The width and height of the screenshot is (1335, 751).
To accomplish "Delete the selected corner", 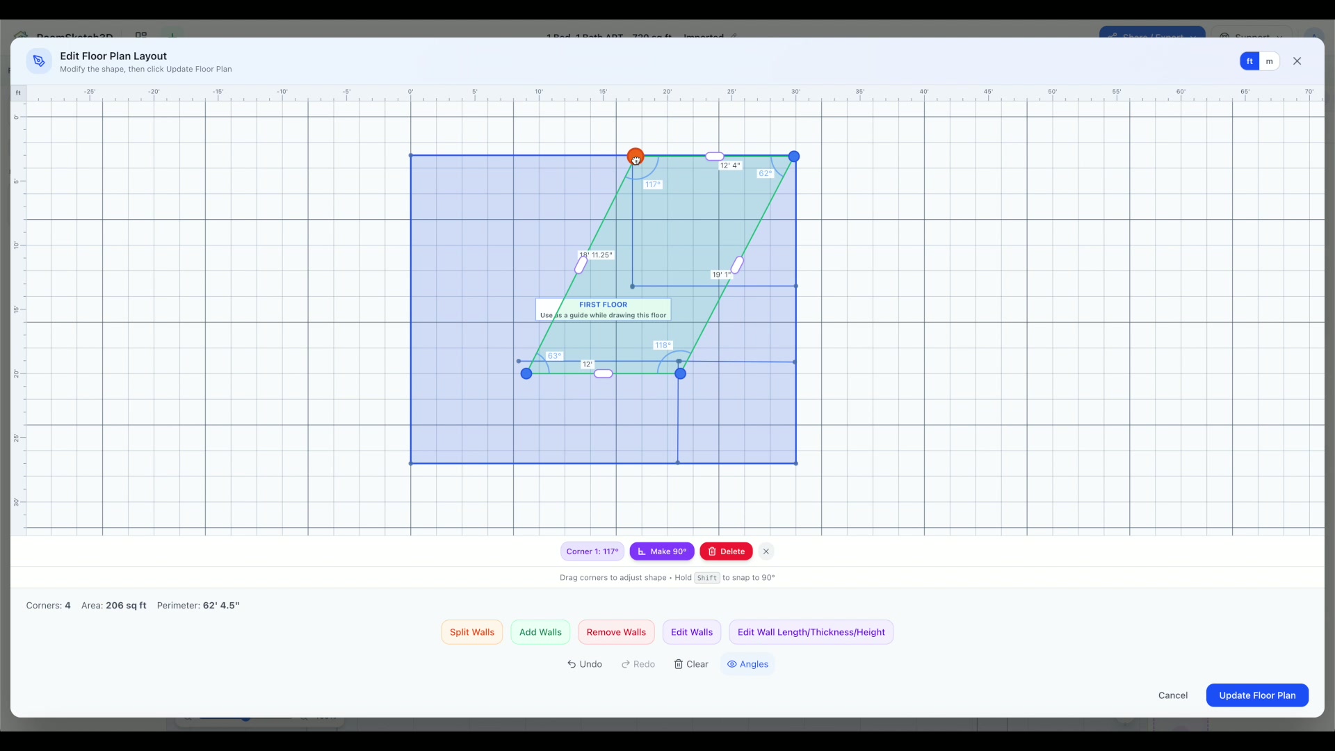I will (726, 551).
